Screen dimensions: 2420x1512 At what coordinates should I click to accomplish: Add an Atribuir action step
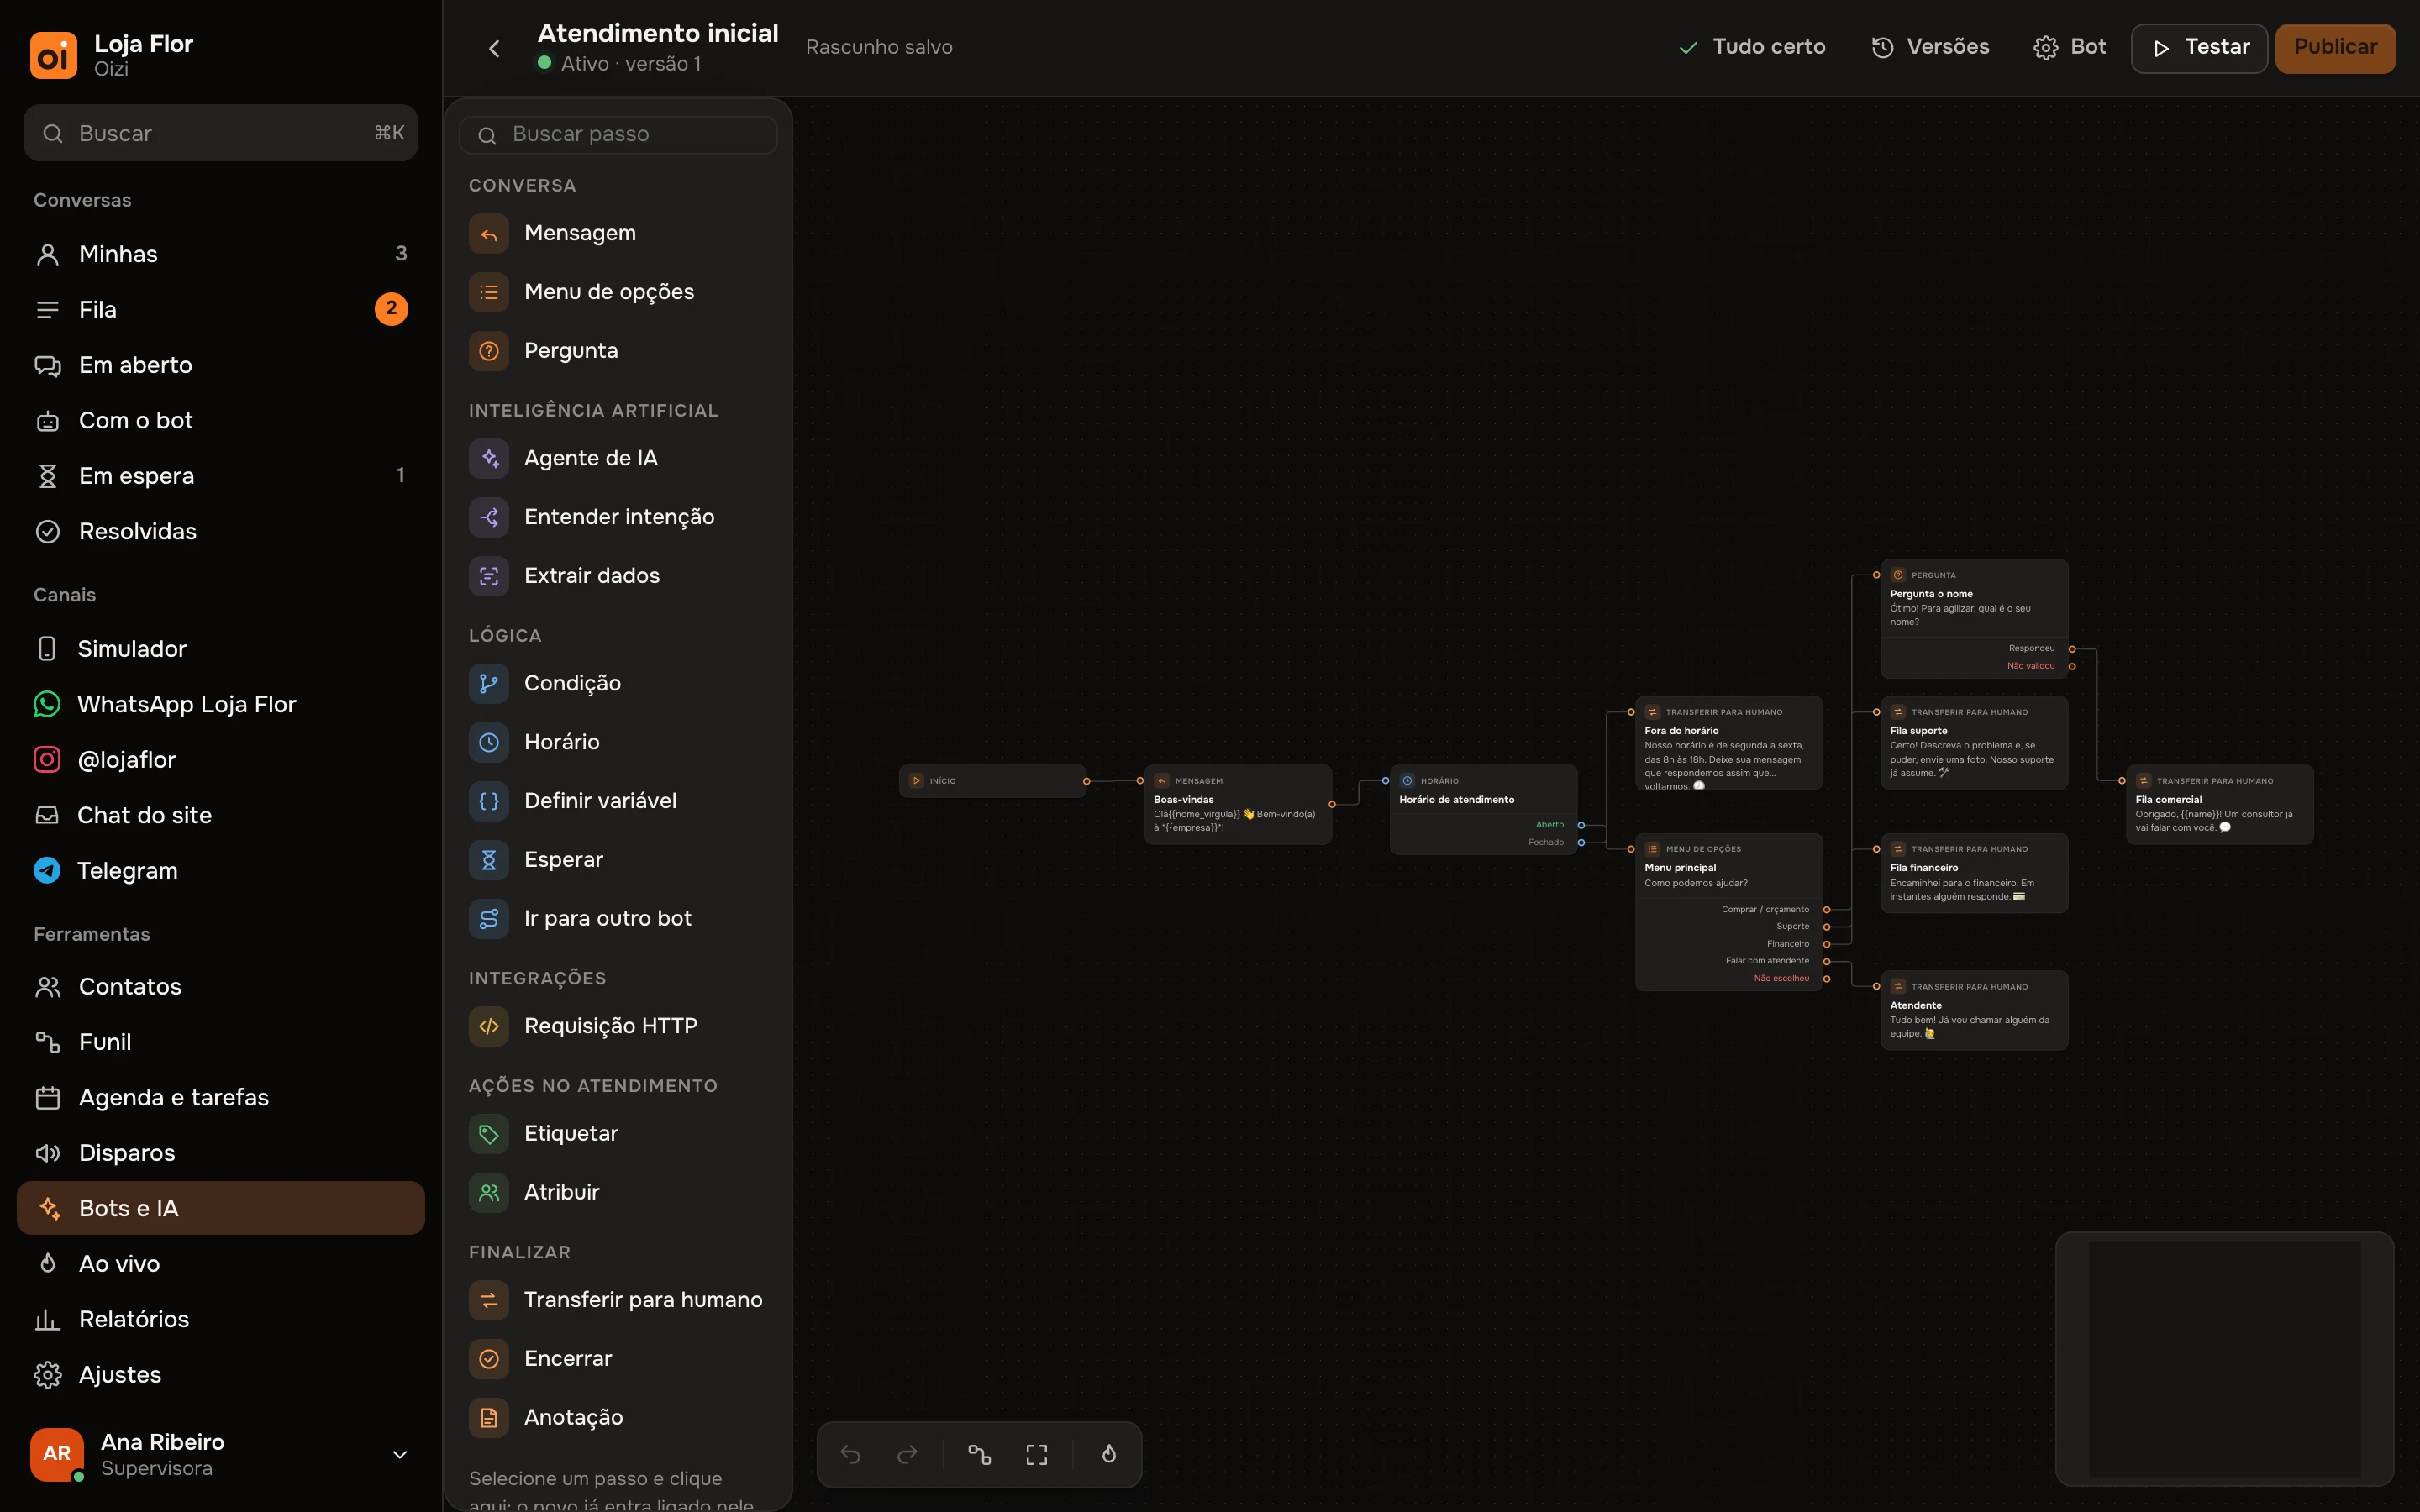pyautogui.click(x=617, y=1192)
